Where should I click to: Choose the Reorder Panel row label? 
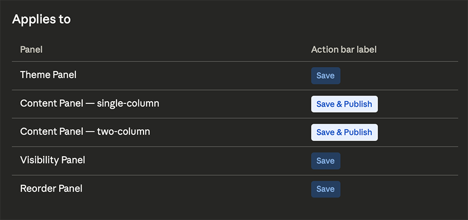51,189
